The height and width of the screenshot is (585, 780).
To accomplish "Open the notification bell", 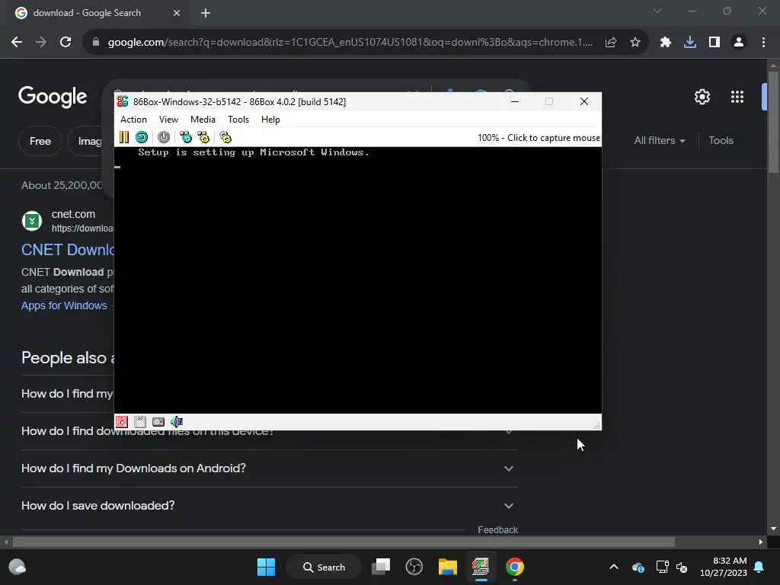I will click(x=759, y=567).
